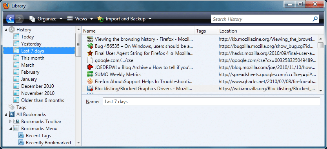Click the Organize toolbar icon
Screen dimensions: 327x149
[x=32, y=19]
